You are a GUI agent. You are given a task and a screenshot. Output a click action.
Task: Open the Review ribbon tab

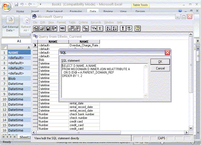tap(108, 11)
